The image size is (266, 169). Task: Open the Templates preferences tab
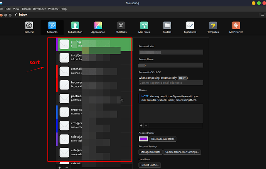click(x=213, y=27)
